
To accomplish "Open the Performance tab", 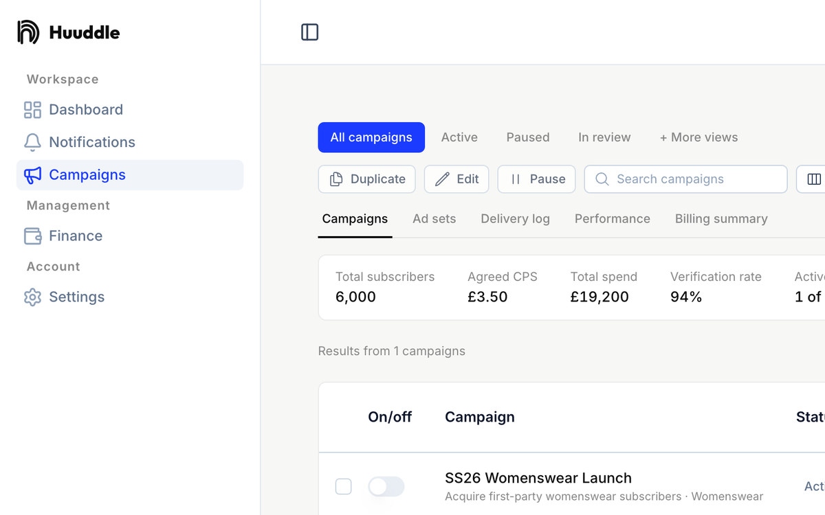I will 613,219.
